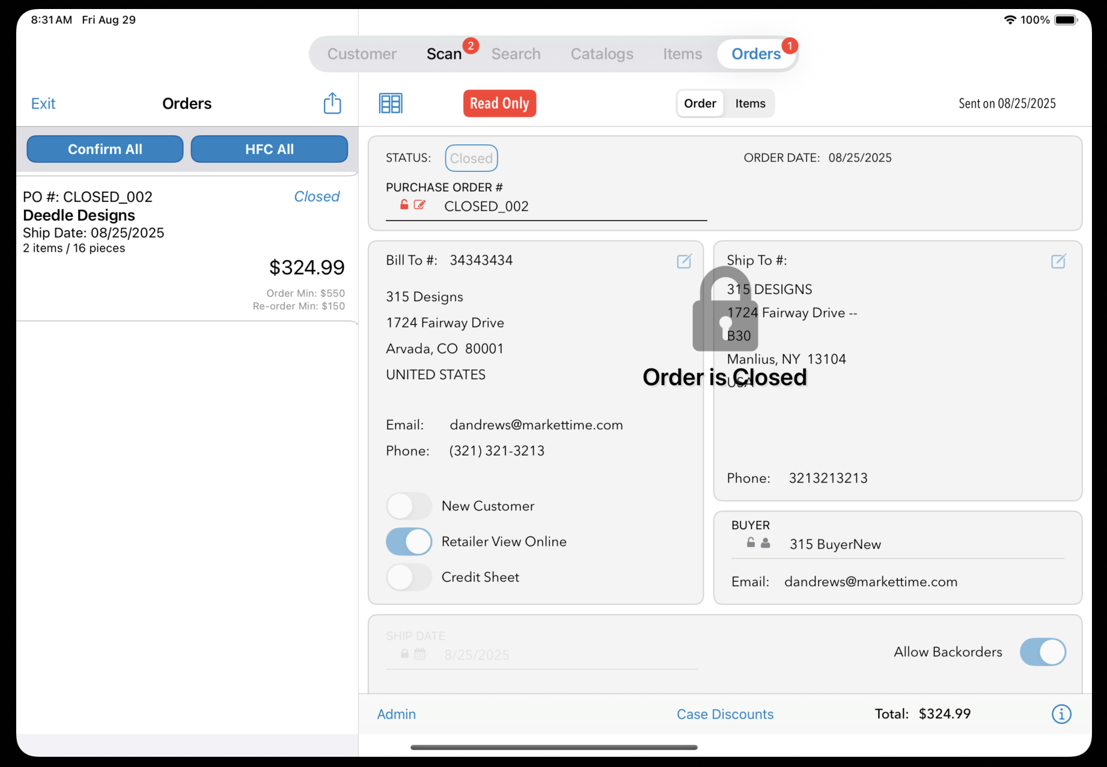The width and height of the screenshot is (1107, 767).
Task: Tap Manlius, NY 13104 in Ship To
Action: coord(786,359)
